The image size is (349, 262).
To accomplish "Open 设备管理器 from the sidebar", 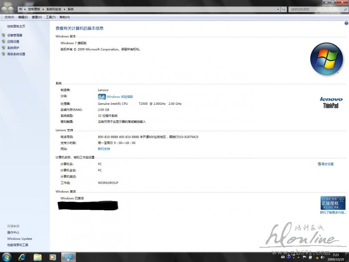I will click(15, 35).
